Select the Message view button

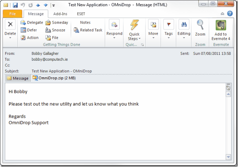point(18,78)
